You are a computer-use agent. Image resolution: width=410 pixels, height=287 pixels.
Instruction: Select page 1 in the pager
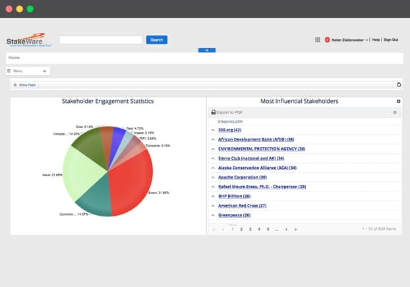(x=233, y=229)
